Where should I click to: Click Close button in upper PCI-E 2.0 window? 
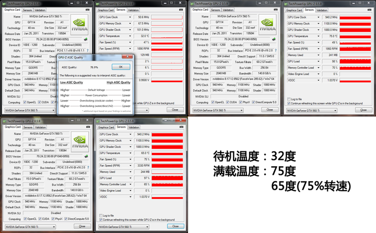point(270,110)
